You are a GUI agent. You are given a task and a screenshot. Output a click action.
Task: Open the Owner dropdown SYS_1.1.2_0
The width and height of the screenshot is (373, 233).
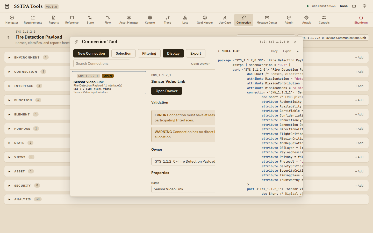[x=183, y=161]
